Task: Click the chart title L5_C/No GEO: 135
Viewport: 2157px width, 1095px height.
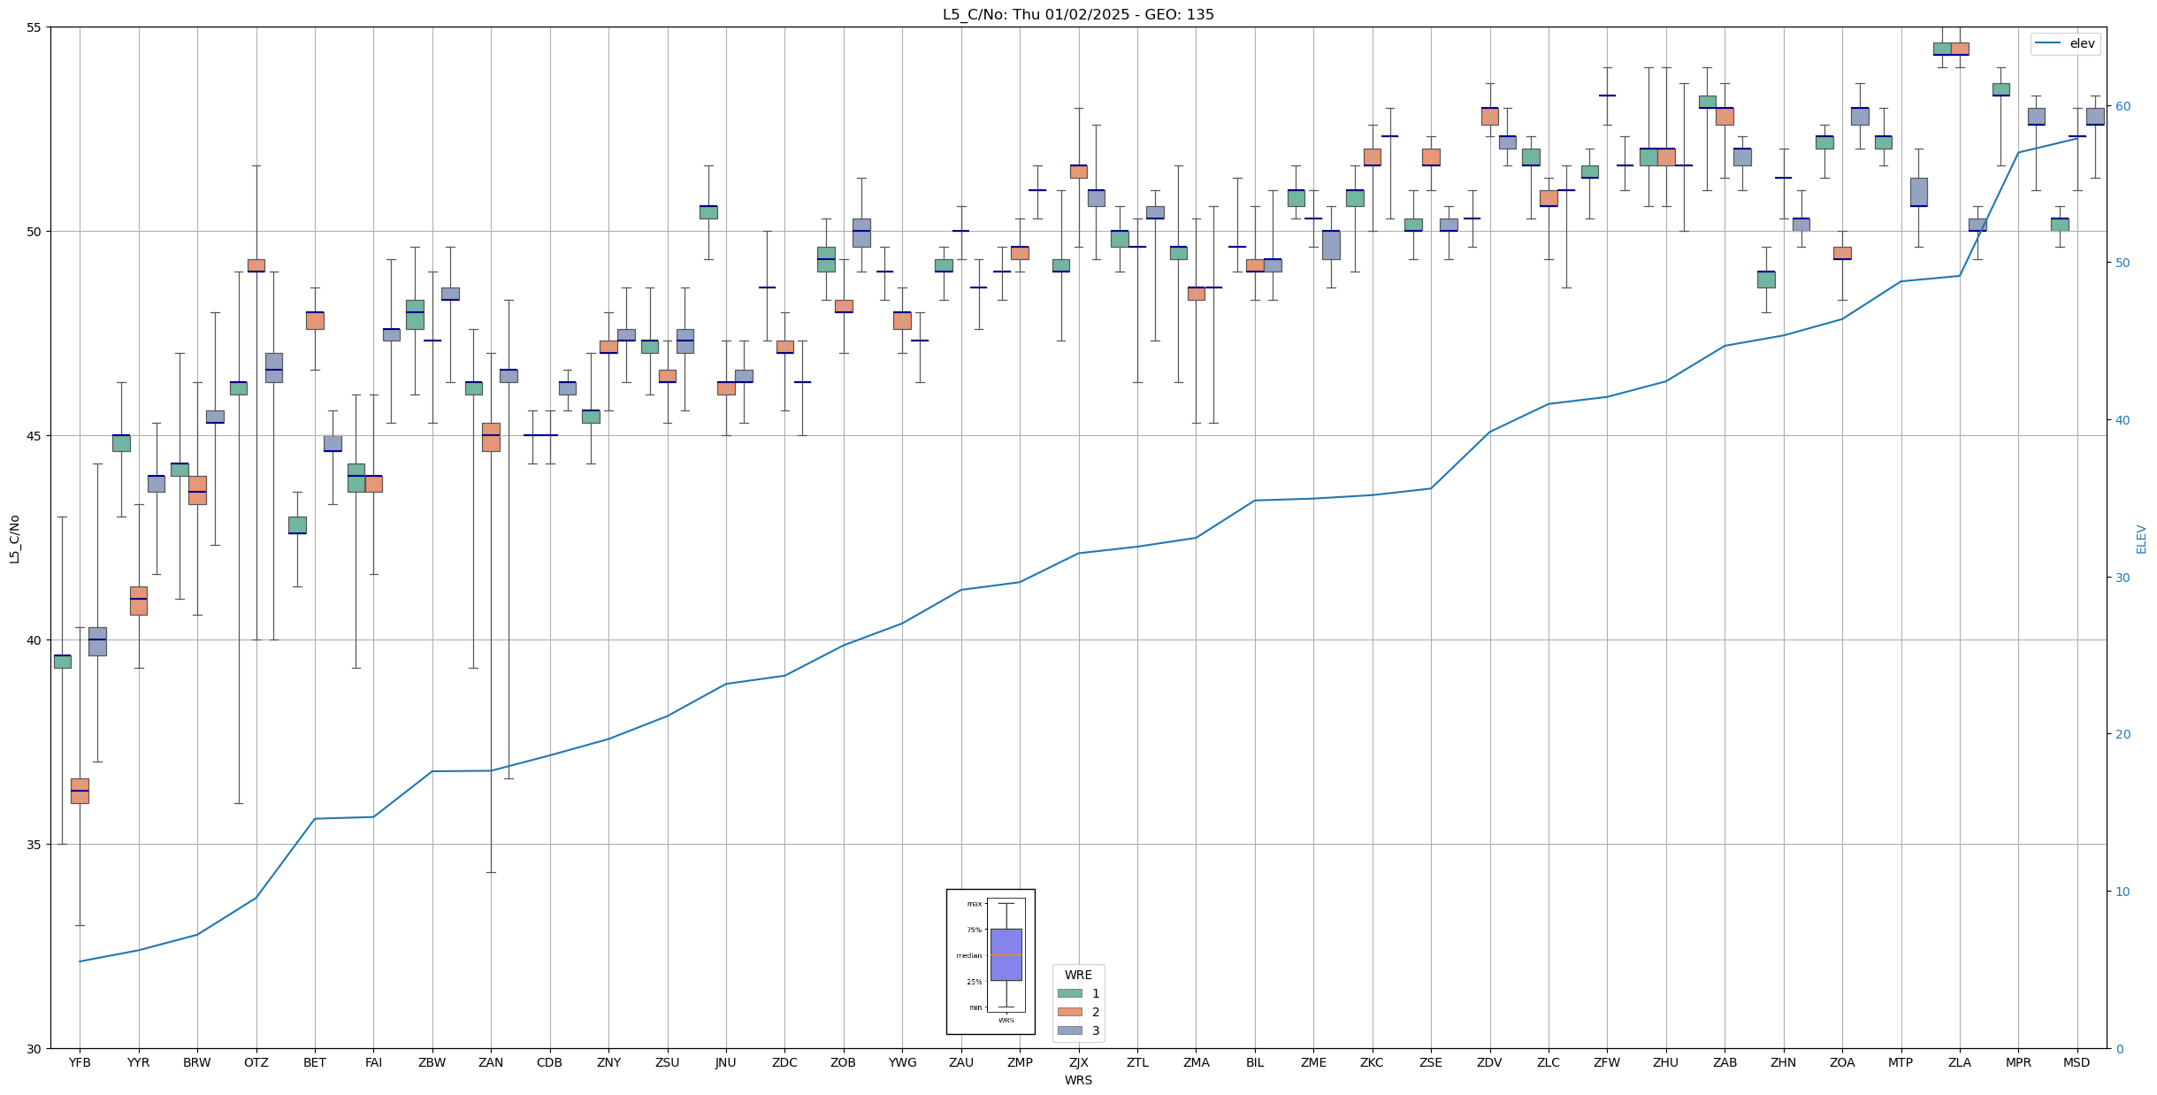Action: (1078, 14)
